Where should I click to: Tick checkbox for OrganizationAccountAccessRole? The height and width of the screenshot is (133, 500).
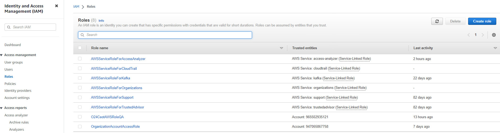tap(80, 126)
